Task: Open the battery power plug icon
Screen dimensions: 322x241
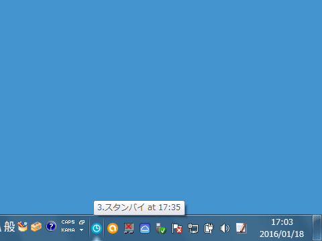Action: click(x=209, y=228)
